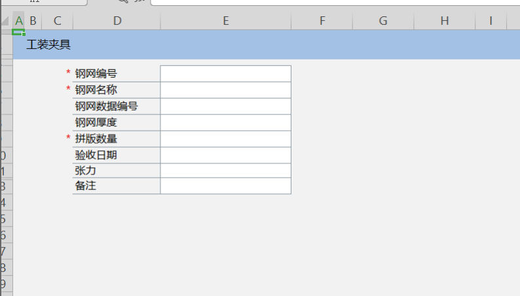Click the 钢网名称 input cell
Screen dimensions: 520x296
tap(225, 90)
